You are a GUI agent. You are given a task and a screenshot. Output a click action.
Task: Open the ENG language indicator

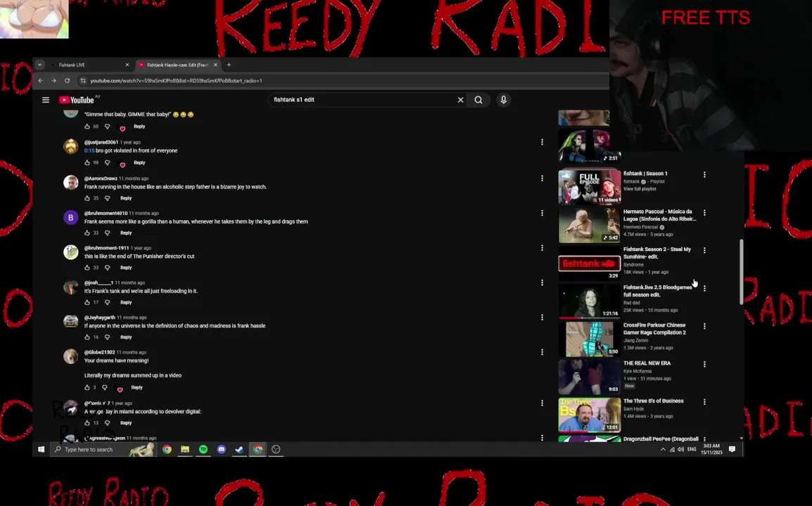coord(692,449)
